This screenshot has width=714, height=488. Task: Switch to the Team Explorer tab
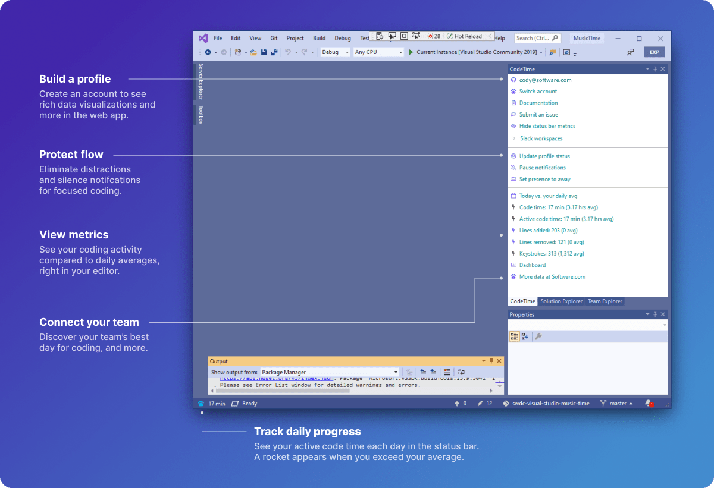pos(605,301)
